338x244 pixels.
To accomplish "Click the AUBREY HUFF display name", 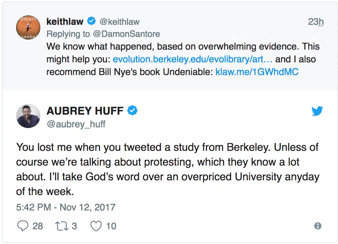I will pos(85,111).
